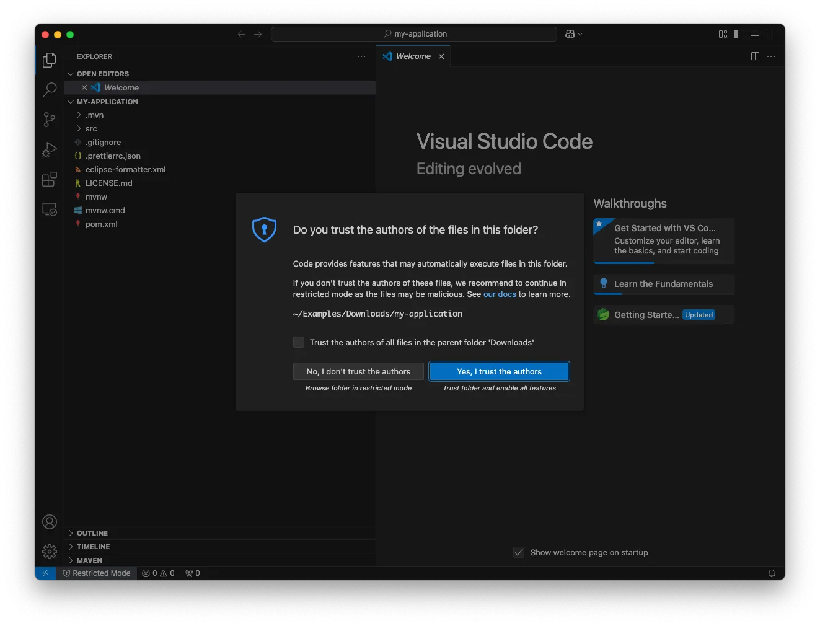Image resolution: width=820 pixels, height=626 pixels.
Task: Open the Extensions view
Action: coord(49,179)
